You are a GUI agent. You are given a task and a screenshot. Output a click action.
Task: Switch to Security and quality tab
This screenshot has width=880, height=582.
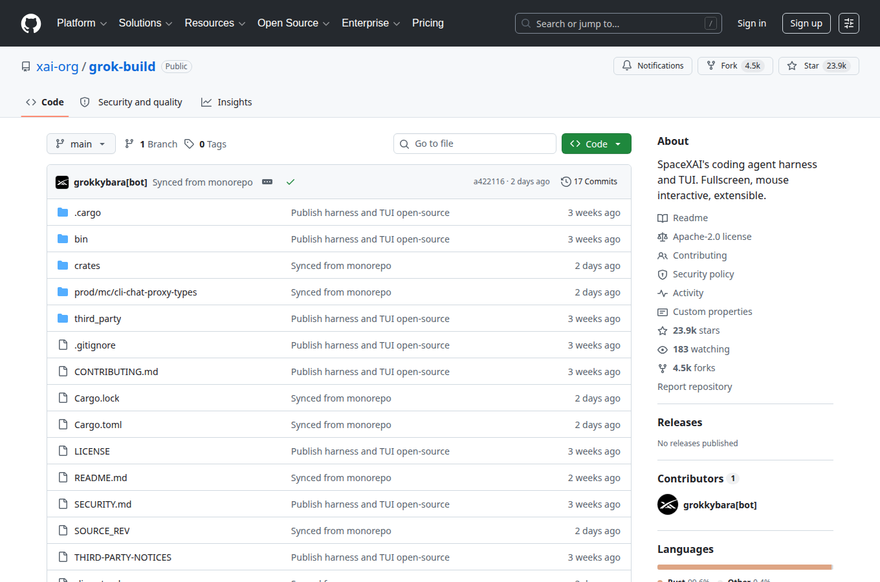(131, 102)
